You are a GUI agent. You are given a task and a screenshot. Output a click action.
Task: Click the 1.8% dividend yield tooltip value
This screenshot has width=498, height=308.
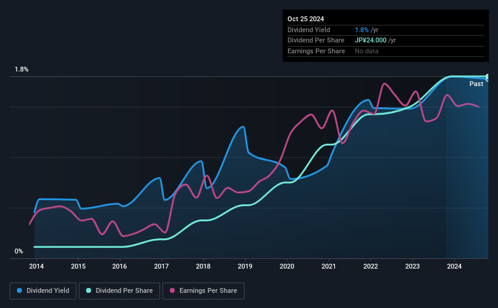[x=362, y=30]
